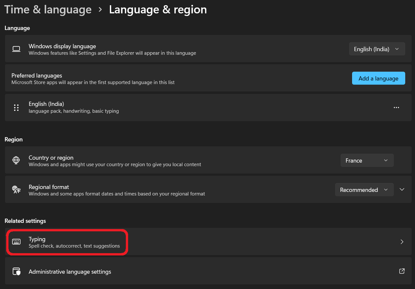
Task: Click the globe icon for Country or region
Action: 16,160
